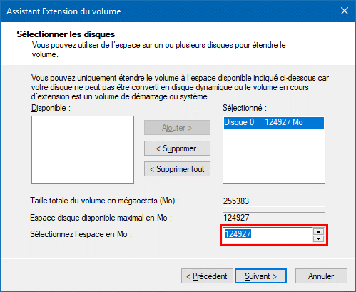Click the Sélectionné : label
The width and height of the screenshot is (356, 292).
245,108
